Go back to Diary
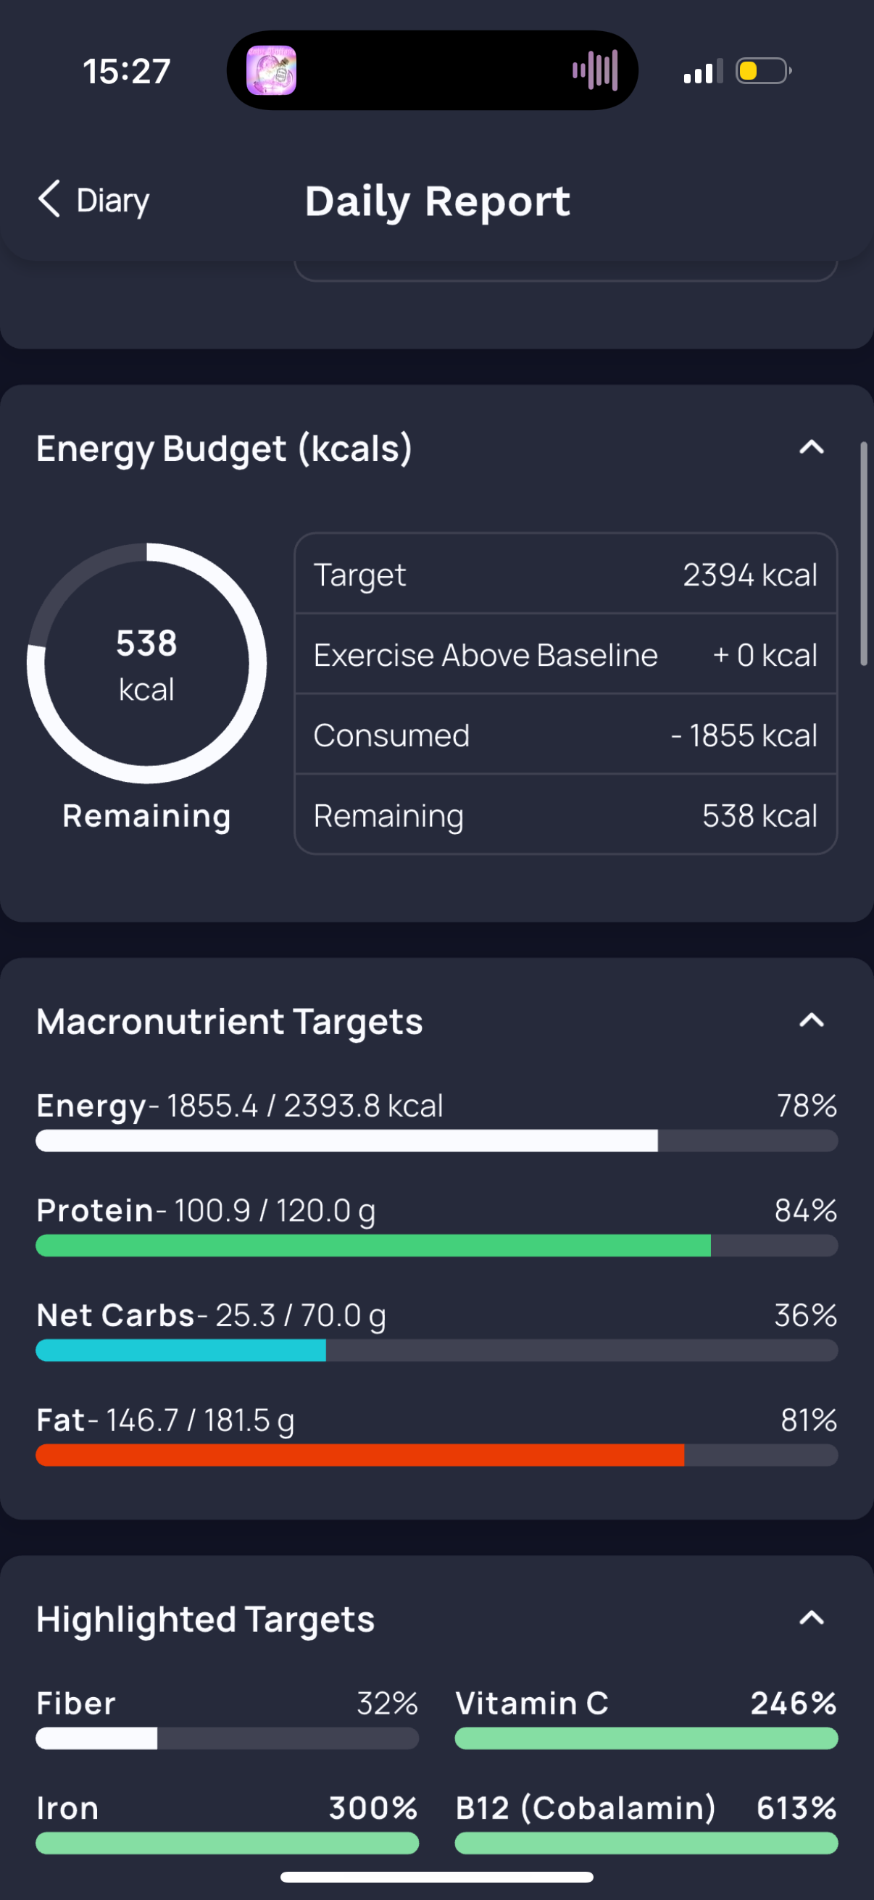The width and height of the screenshot is (874, 1900). pyautogui.click(x=93, y=201)
